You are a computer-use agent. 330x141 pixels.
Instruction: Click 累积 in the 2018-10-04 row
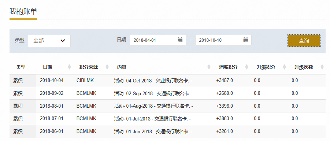[x=18, y=81]
